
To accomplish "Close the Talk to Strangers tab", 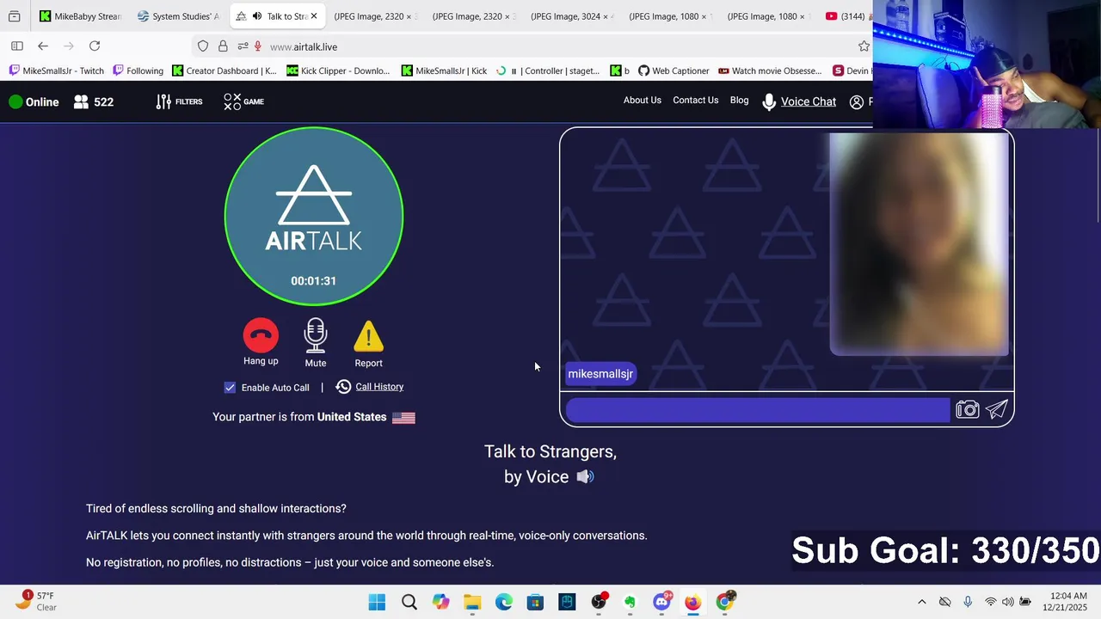I will pyautogui.click(x=314, y=16).
